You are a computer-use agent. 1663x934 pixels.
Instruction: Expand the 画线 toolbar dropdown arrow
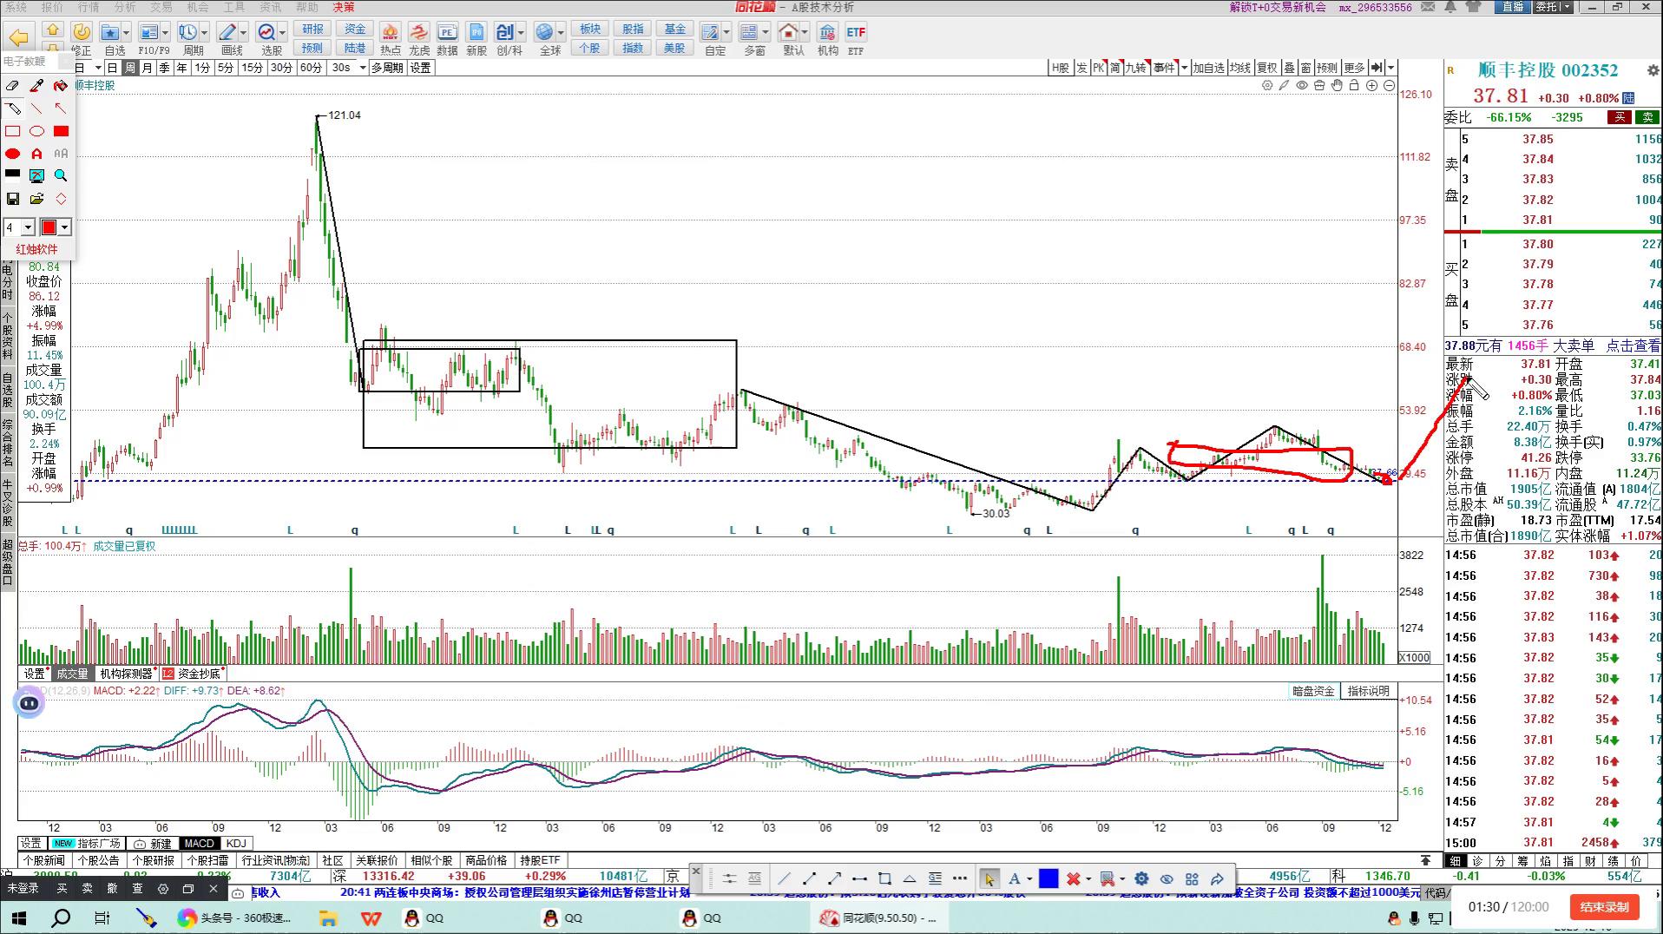243,33
